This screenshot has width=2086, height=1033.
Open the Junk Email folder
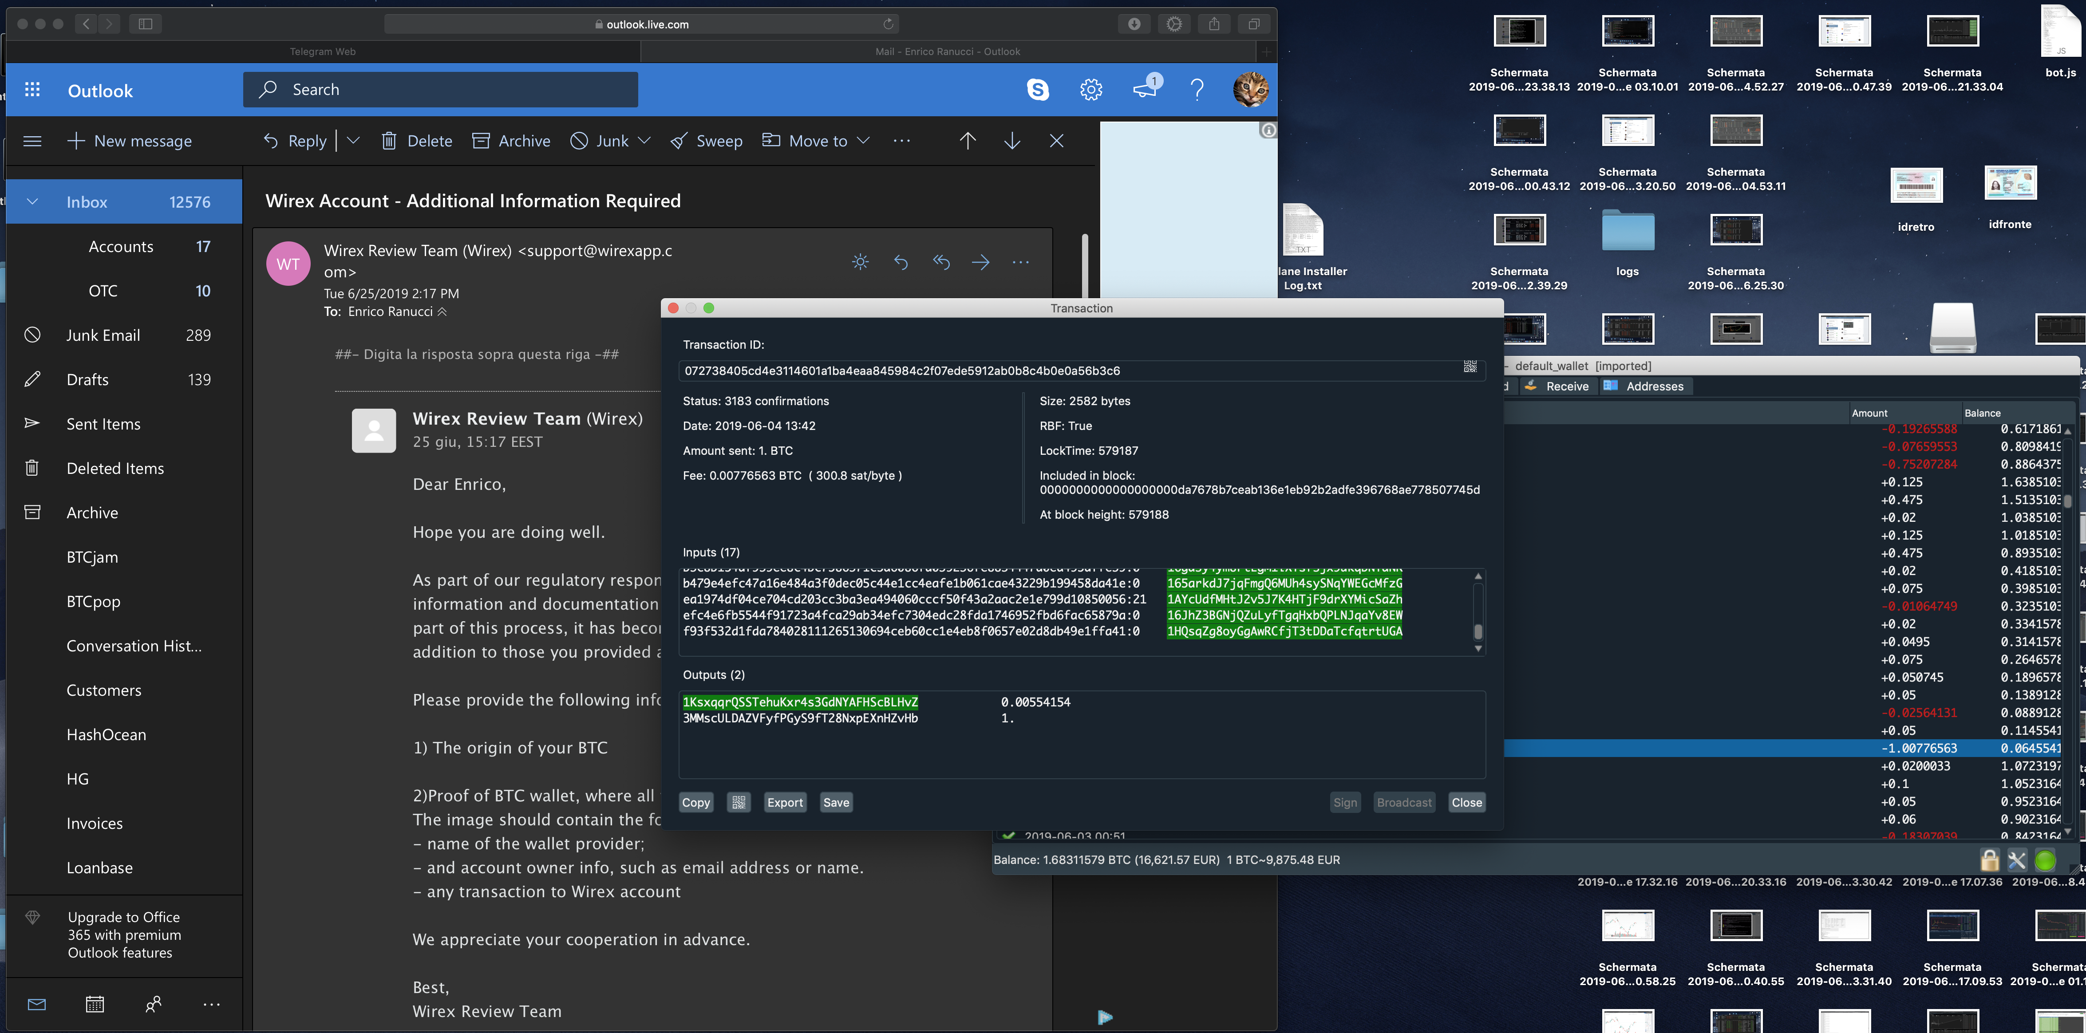click(124, 335)
